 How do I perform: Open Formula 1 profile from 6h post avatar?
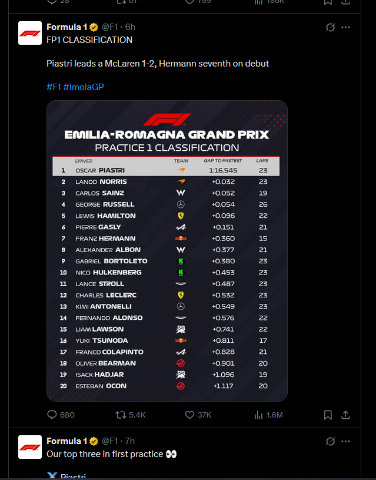[x=30, y=33]
